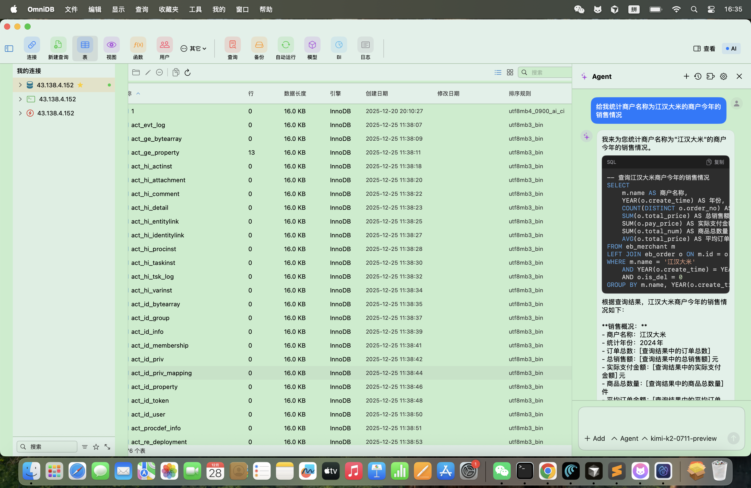Open the 收藏夹 menu
This screenshot has width=751, height=488.
coord(169,9)
